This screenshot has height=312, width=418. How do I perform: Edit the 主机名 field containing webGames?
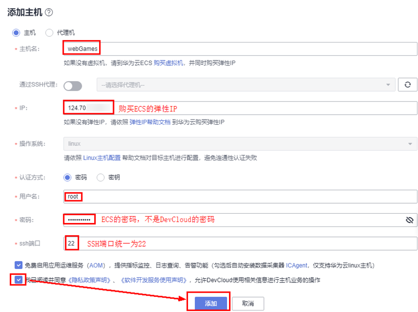point(240,49)
